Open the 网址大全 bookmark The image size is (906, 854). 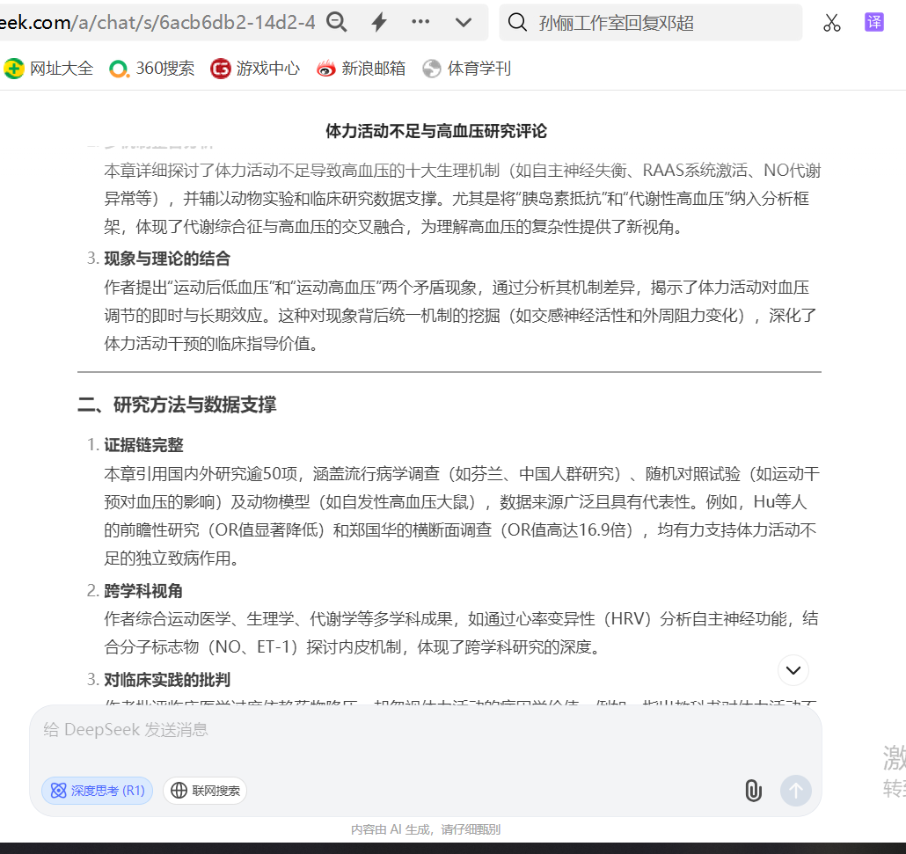[x=49, y=69]
